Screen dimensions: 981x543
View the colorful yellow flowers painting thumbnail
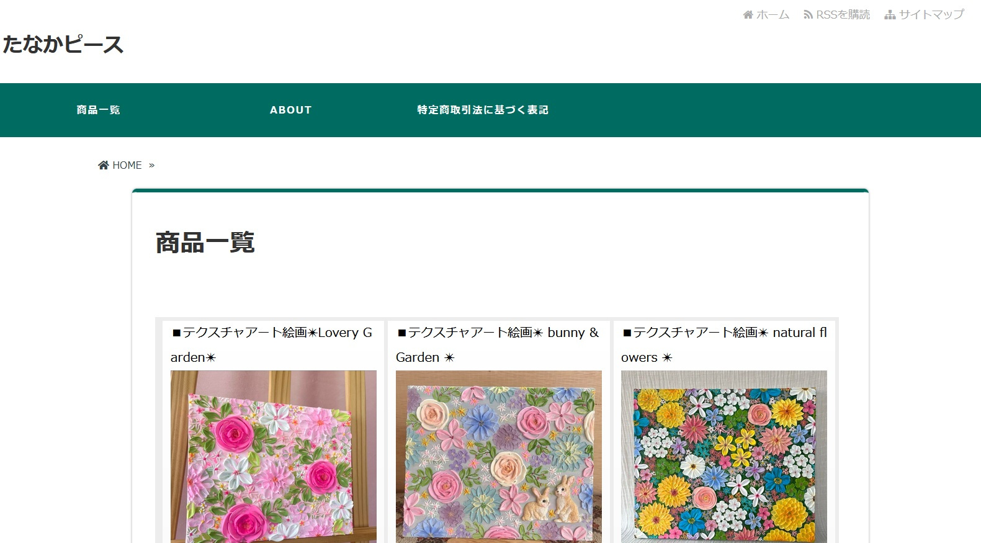tap(723, 457)
